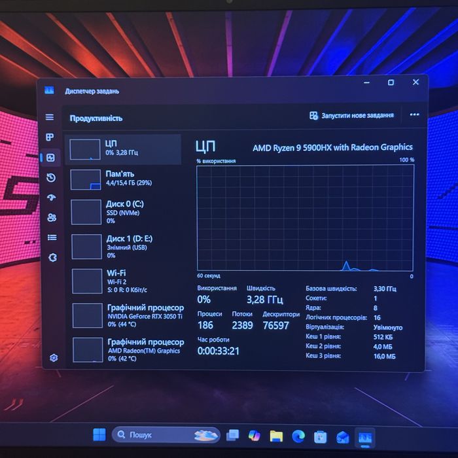Open the Services page icon
The image size is (458, 458).
point(52,257)
